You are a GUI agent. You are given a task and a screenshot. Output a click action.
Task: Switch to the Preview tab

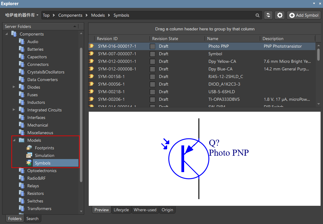click(x=101, y=210)
